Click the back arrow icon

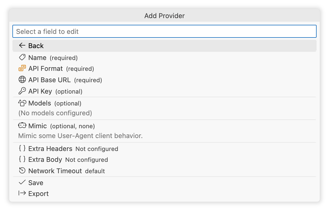pyautogui.click(x=22, y=46)
